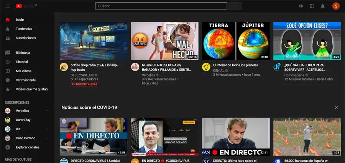Viewport: 345px width, 163px height.
Task: Dismiss the Noticias sobre el COVID-19 section
Action: click(336, 108)
